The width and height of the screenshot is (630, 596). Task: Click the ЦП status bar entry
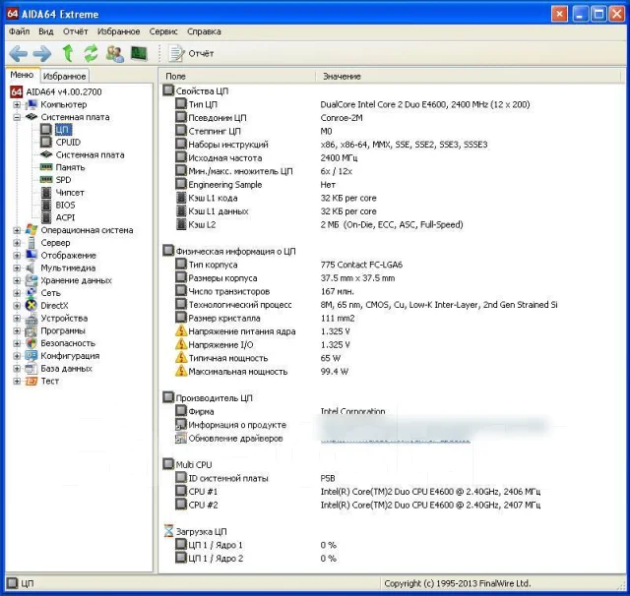(x=22, y=583)
